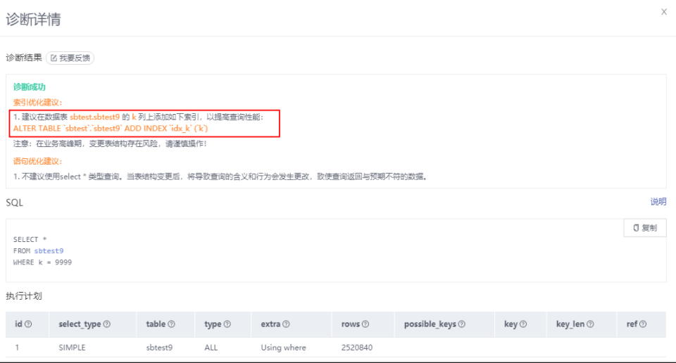Copy the SQL with 复制 button
This screenshot has height=363, width=676.
(x=644, y=228)
